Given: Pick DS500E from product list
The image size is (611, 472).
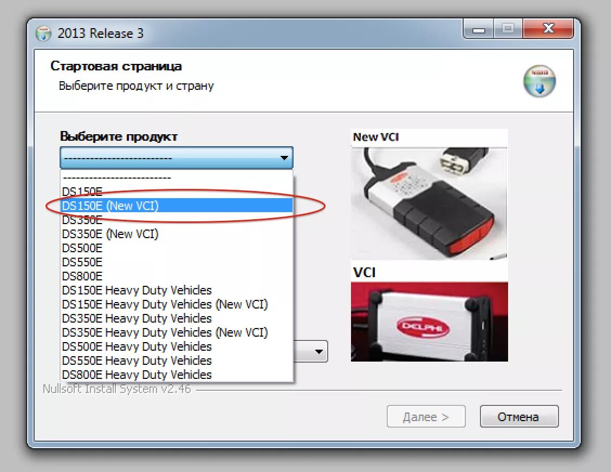Looking at the screenshot, I should tap(177, 248).
